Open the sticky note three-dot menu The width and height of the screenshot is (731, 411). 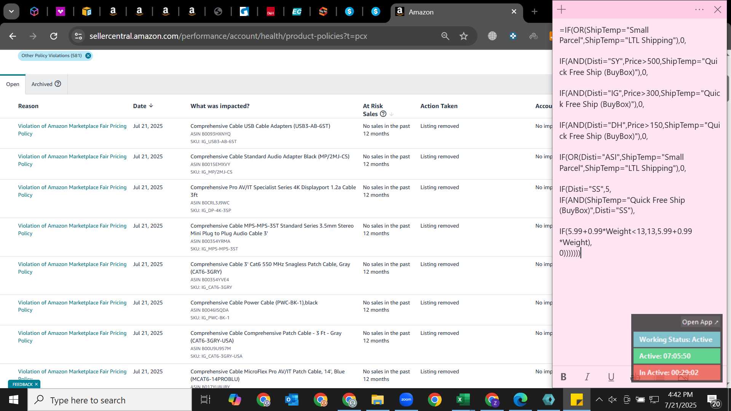coord(699,10)
